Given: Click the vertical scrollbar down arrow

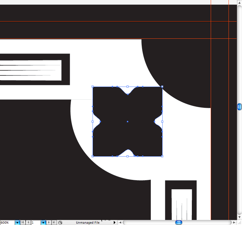Looking at the screenshot, I should tap(239, 217).
